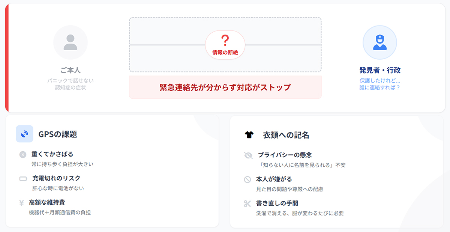Click the 誰に連絡すれば？ blue text

point(379,87)
